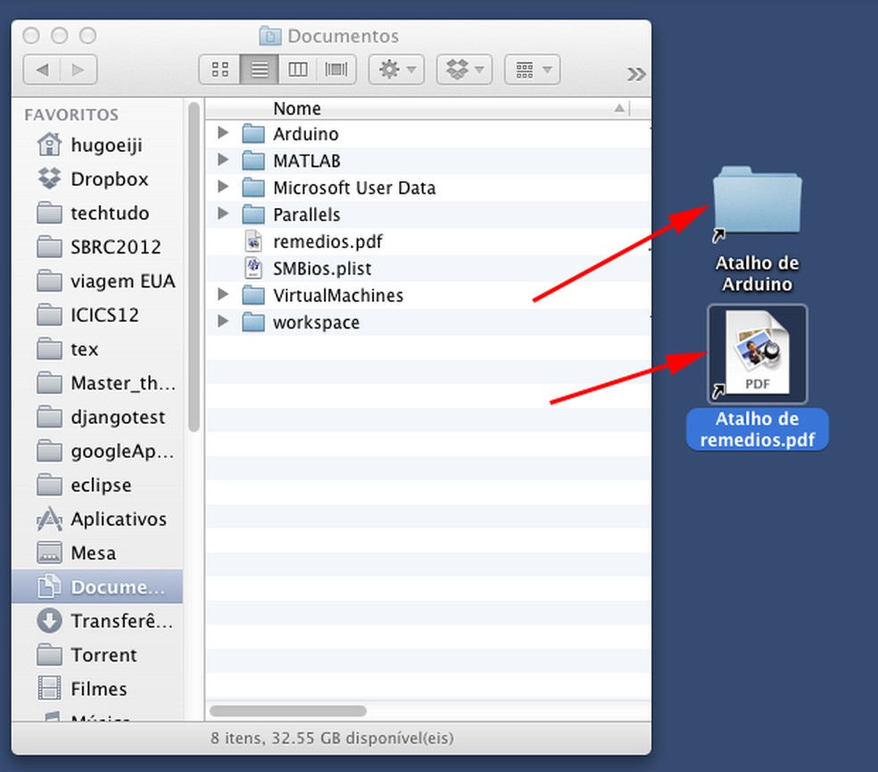Expand the workspace folder triangle
This screenshot has width=878, height=772.
coord(223,321)
